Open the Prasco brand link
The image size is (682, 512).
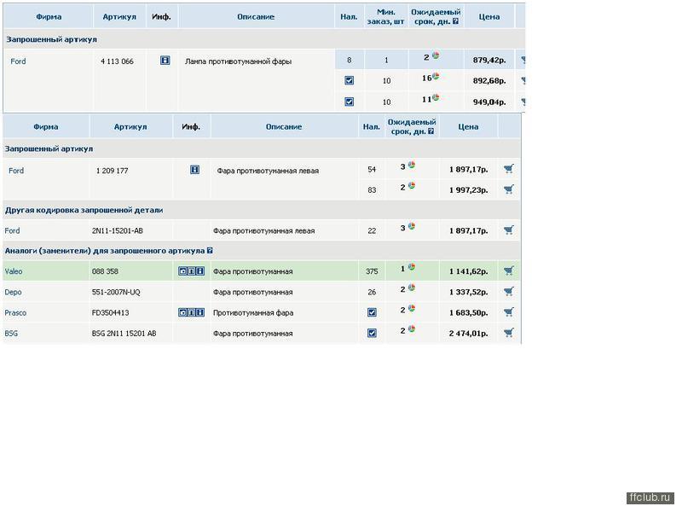(15, 312)
